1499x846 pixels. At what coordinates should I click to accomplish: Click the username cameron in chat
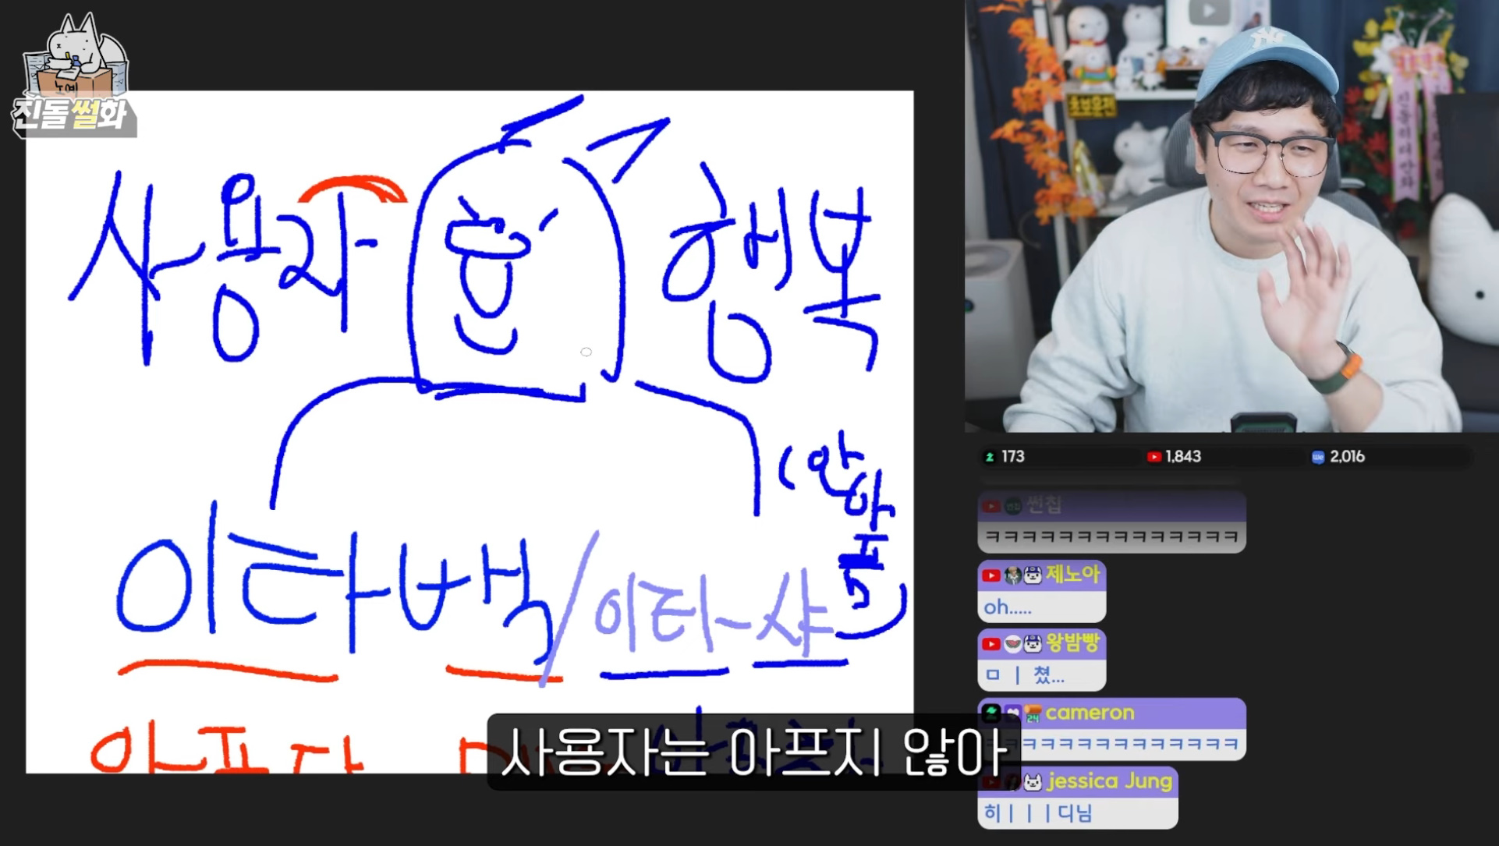click(x=1090, y=713)
